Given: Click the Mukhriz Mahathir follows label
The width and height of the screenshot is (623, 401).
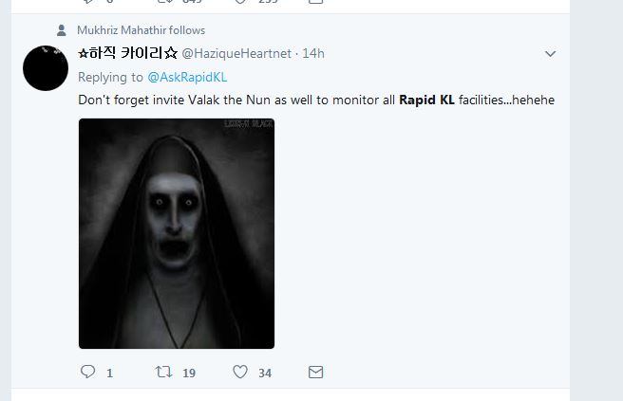Looking at the screenshot, I should coord(141,30).
